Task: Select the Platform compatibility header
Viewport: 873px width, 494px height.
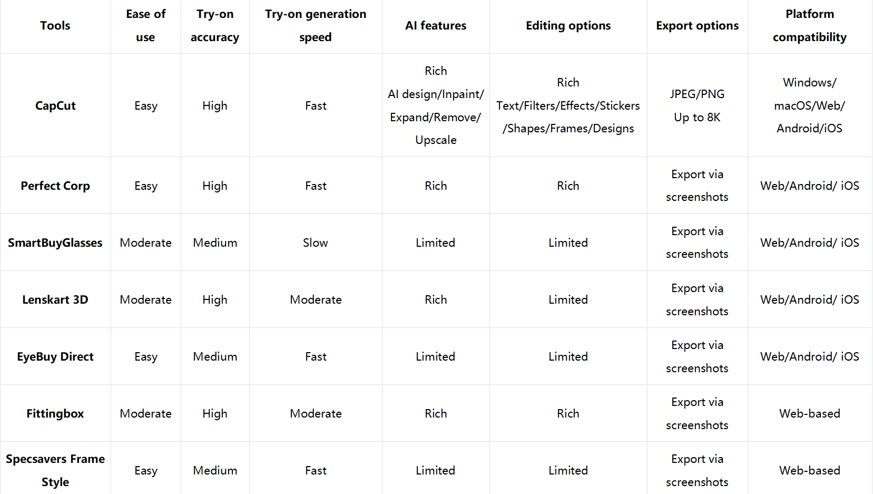Action: pyautogui.click(x=810, y=26)
